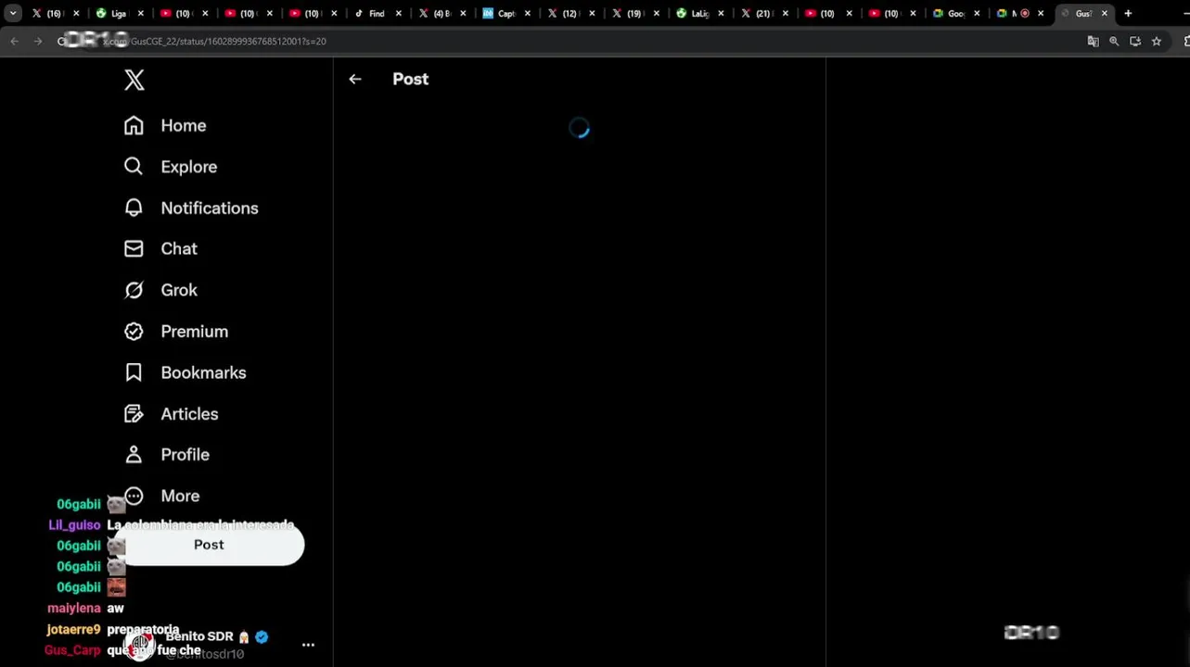The image size is (1190, 667).
Task: Switch to the X (16) tab
Action: (x=54, y=13)
